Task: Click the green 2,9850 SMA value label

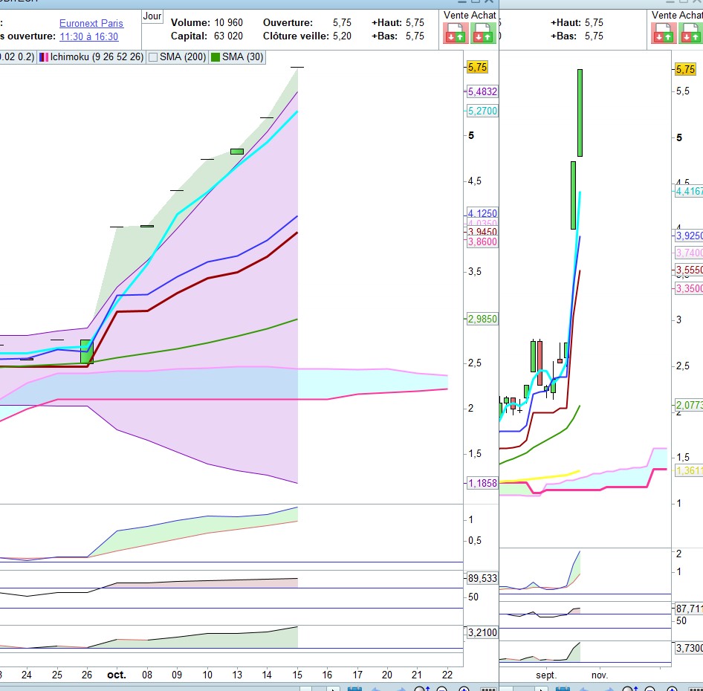Action: [482, 319]
